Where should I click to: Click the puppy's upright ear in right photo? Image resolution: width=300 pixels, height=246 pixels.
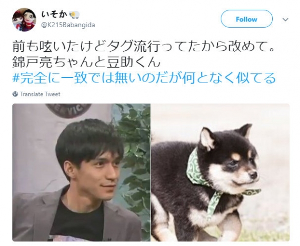pyautogui.click(x=206, y=138)
